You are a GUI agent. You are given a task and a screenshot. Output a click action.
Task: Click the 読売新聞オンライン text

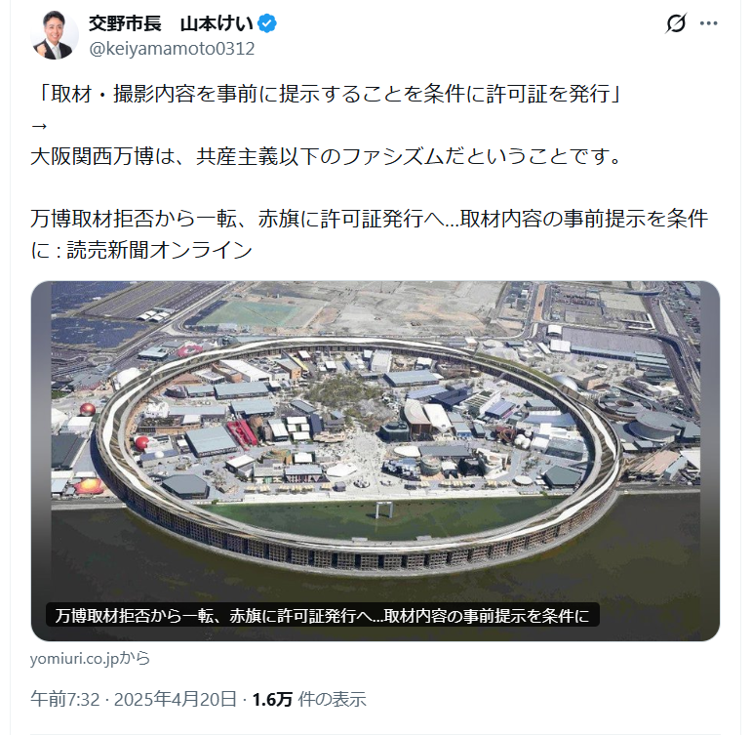pyautogui.click(x=160, y=250)
